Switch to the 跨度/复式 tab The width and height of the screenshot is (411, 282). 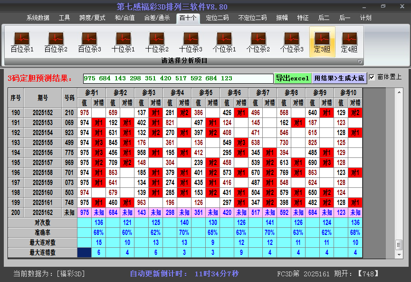pyautogui.click(x=92, y=18)
